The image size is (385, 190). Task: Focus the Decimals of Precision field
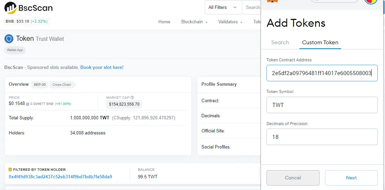pos(322,137)
